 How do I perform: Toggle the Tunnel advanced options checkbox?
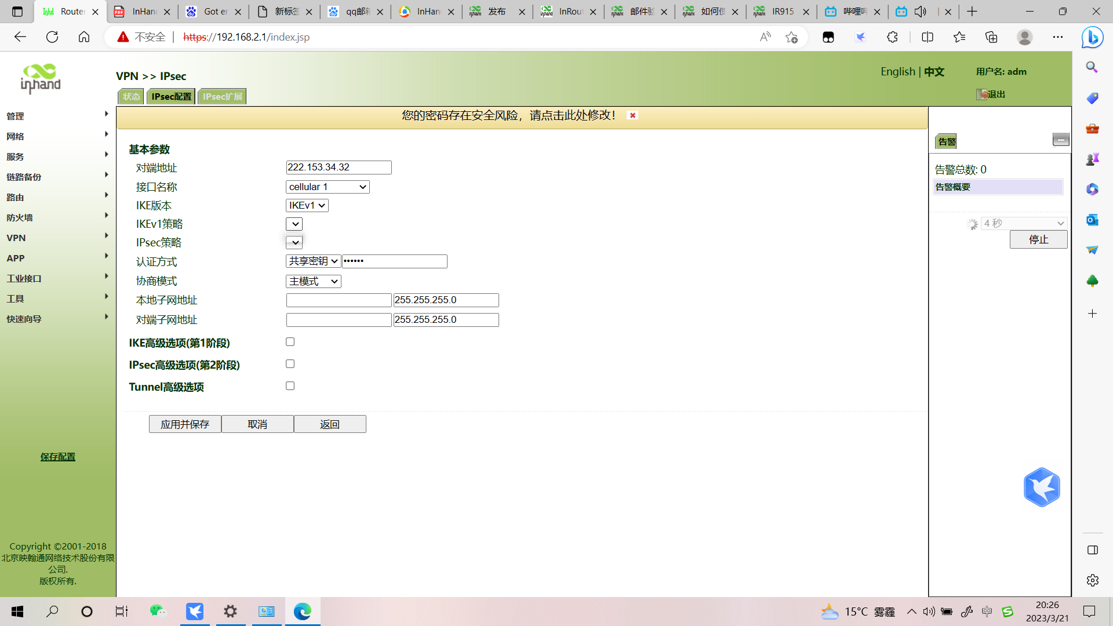pos(290,386)
